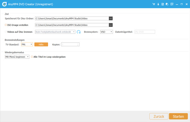Click the save project disk icon
This screenshot has width=190, height=122.
click(163, 4)
